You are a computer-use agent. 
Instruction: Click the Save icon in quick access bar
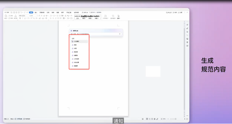click(x=12, y=13)
